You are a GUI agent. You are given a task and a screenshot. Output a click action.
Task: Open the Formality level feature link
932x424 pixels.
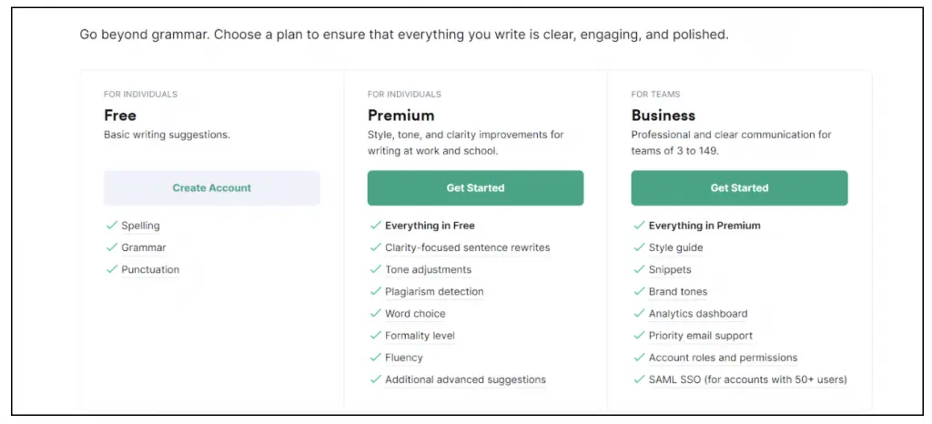coord(420,336)
